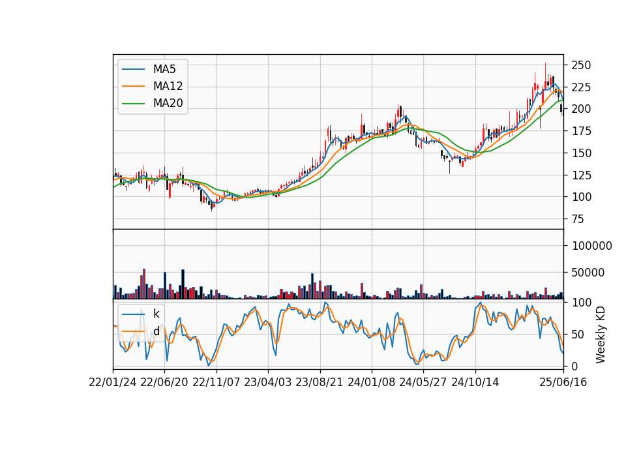Click the 22/01/24 date tick label
Viewport: 626px width, 450px height.
point(113,382)
